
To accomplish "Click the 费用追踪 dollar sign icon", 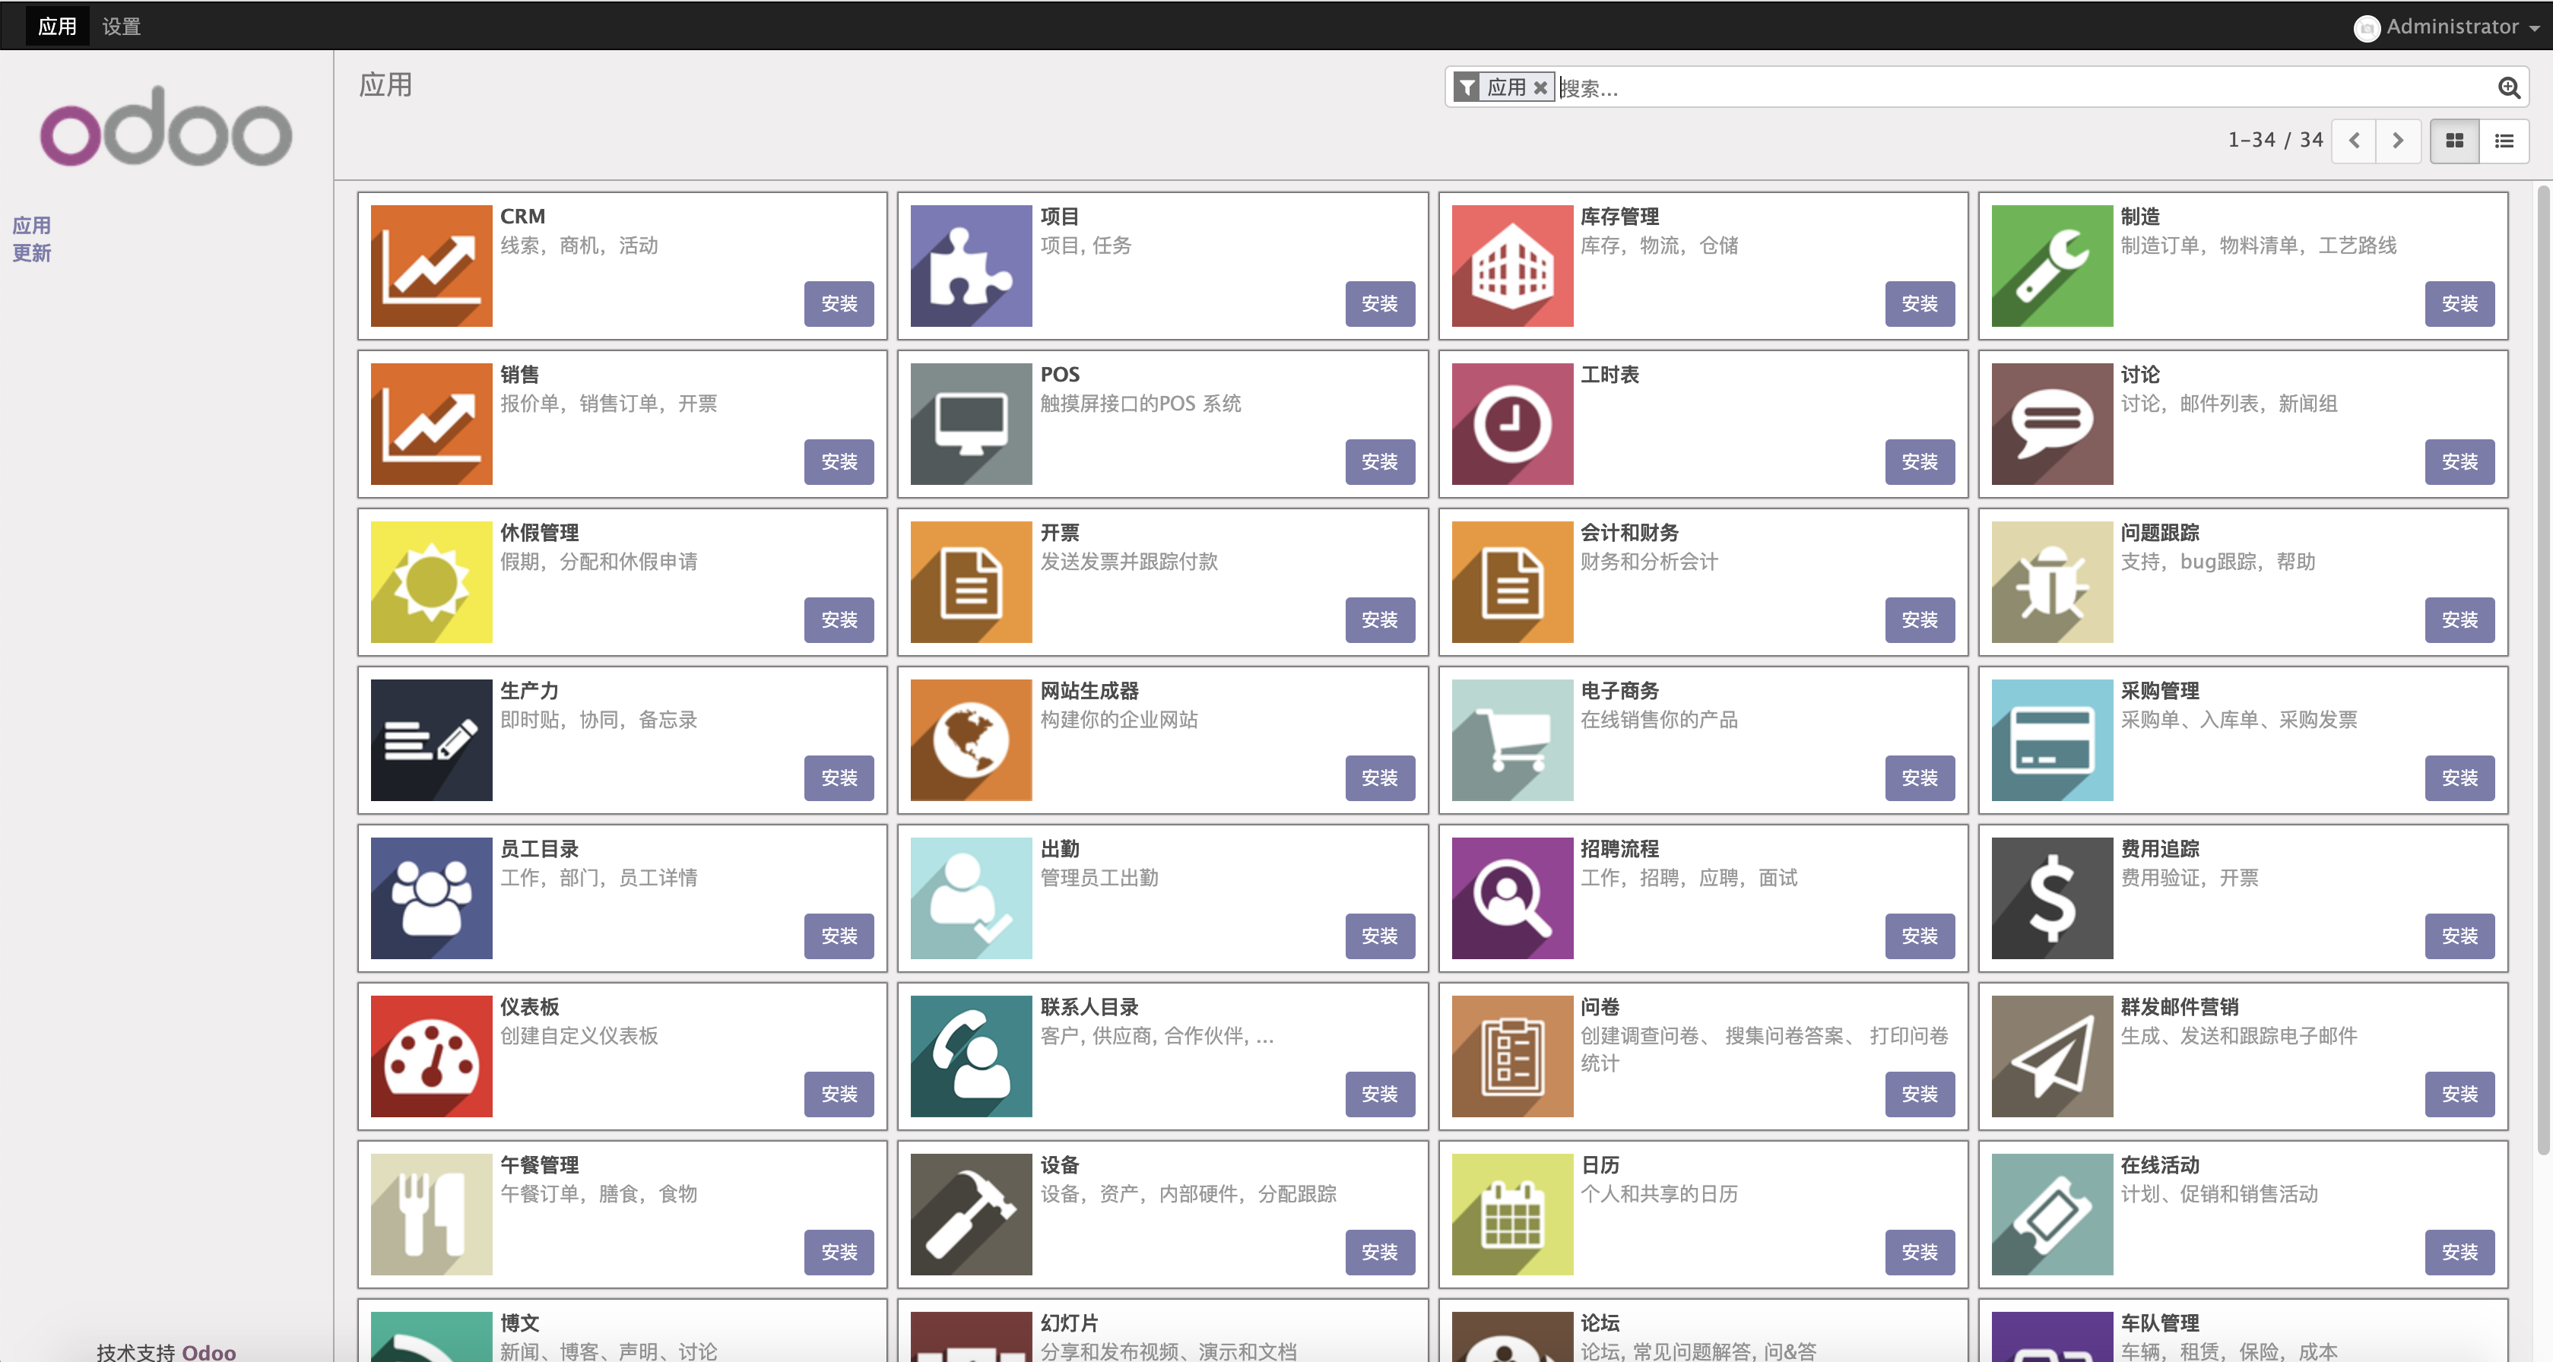I will 2051,898.
